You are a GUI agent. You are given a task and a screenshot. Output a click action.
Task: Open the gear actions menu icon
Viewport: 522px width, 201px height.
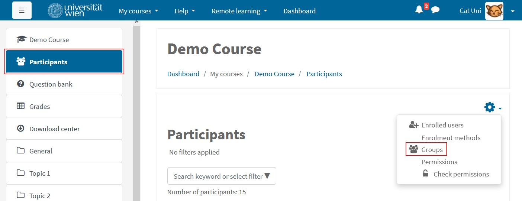pos(490,107)
